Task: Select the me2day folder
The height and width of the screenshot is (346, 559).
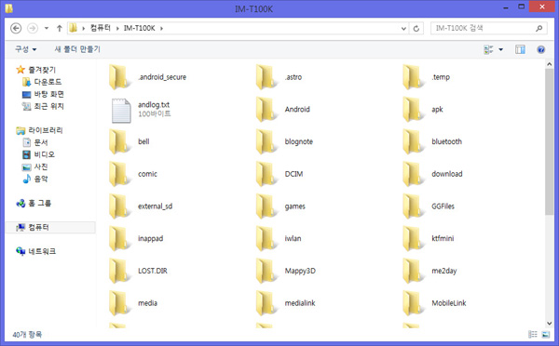Action: pos(429,271)
